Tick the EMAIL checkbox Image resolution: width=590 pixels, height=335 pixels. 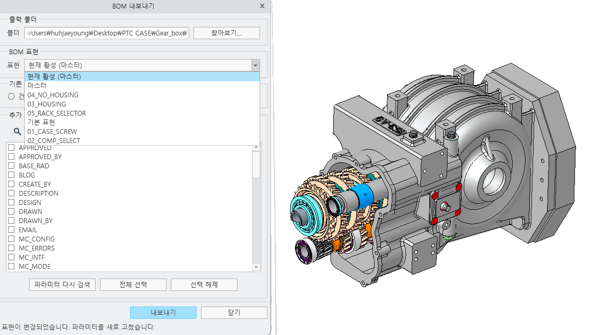pyautogui.click(x=11, y=230)
